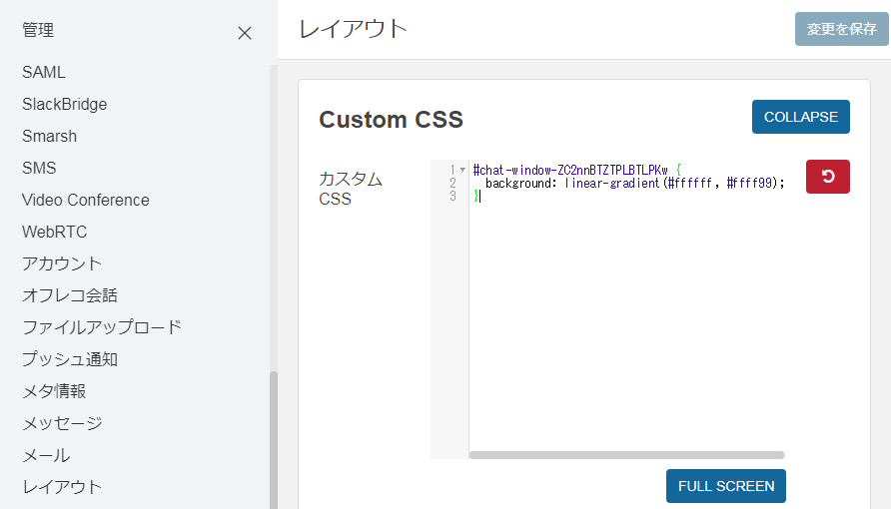Open ファイルアップロード settings
The image size is (891, 509).
click(102, 327)
